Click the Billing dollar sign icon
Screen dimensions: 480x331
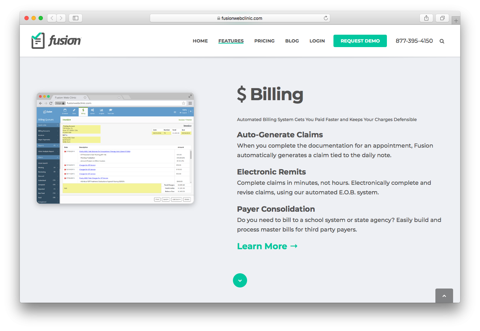[83, 110]
